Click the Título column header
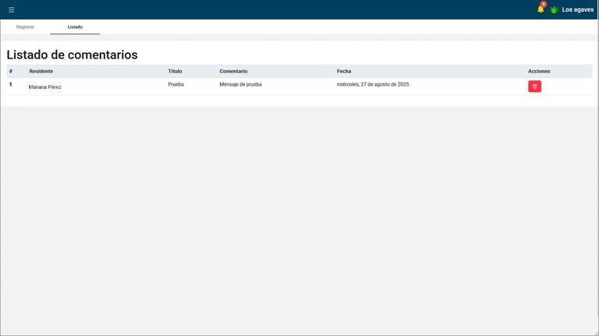Viewport: 599px width, 336px height. (175, 72)
